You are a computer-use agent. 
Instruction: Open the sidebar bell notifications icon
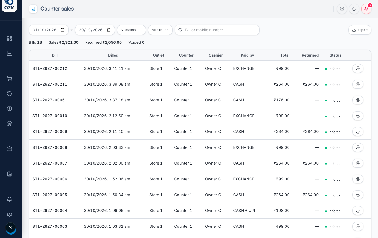tap(9, 199)
